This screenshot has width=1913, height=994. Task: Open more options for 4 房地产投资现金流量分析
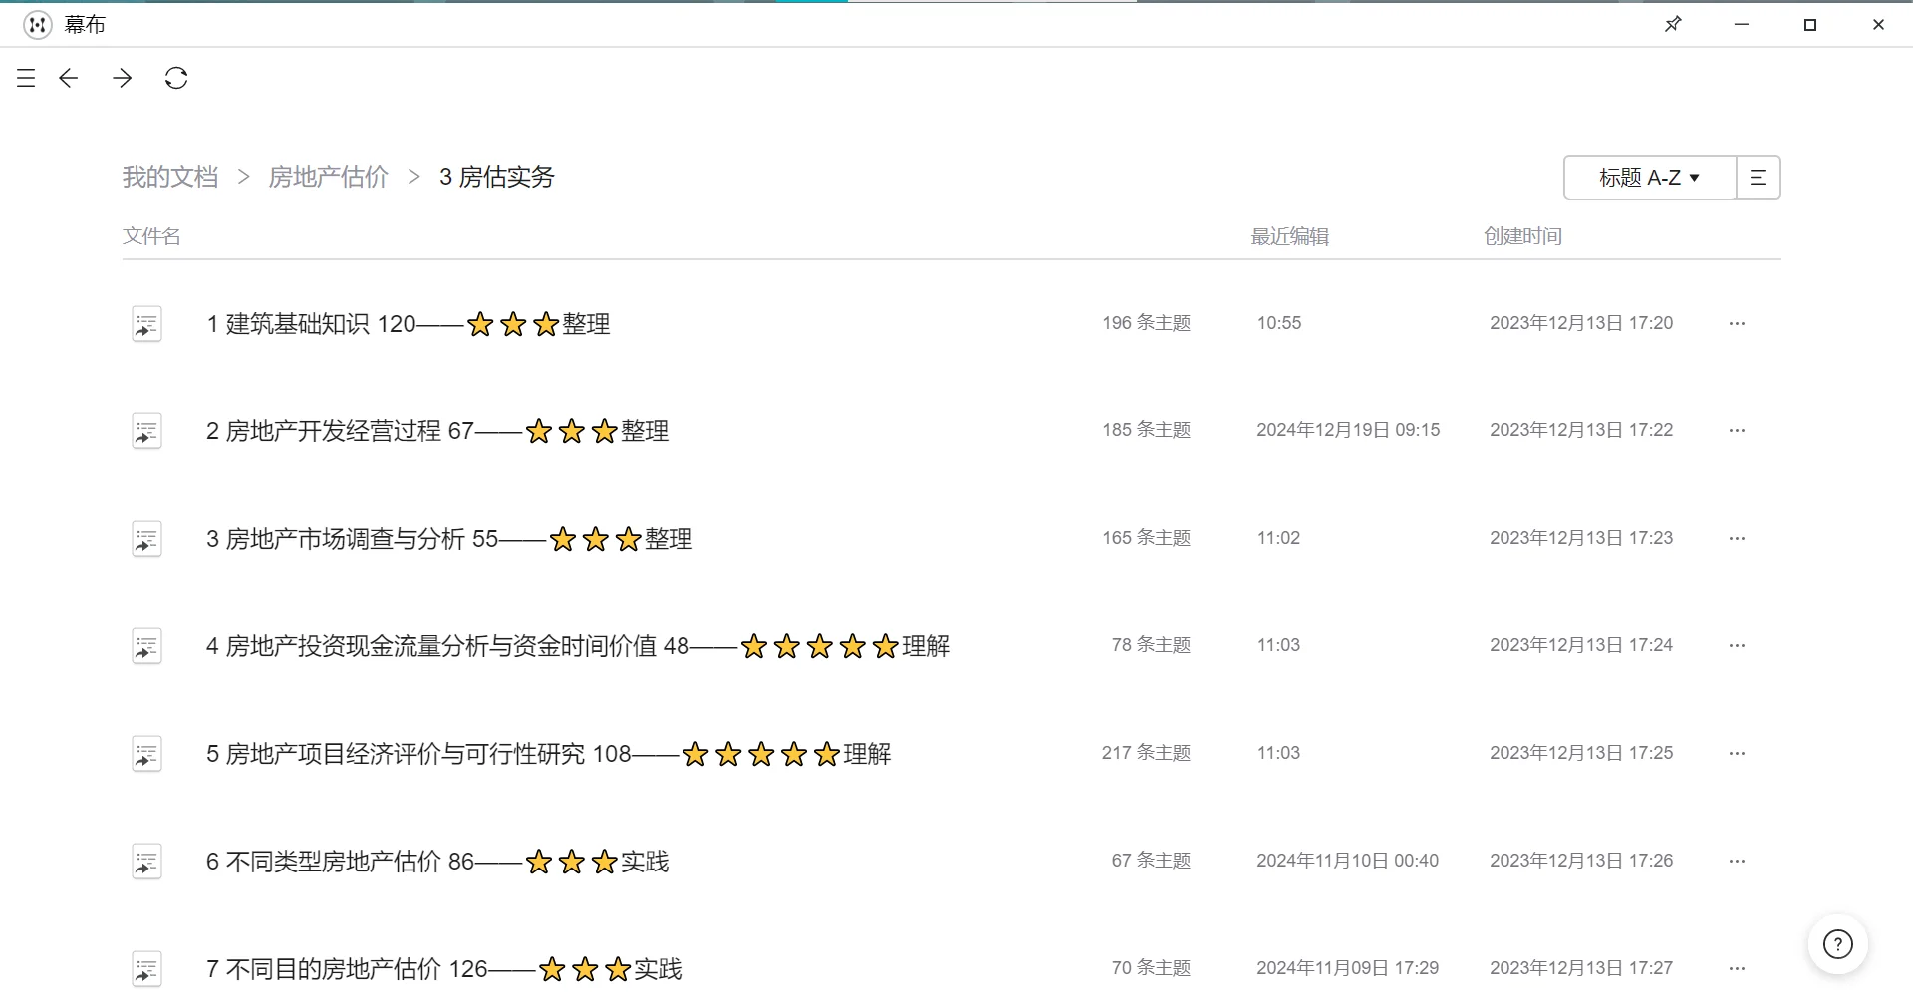pos(1738,645)
